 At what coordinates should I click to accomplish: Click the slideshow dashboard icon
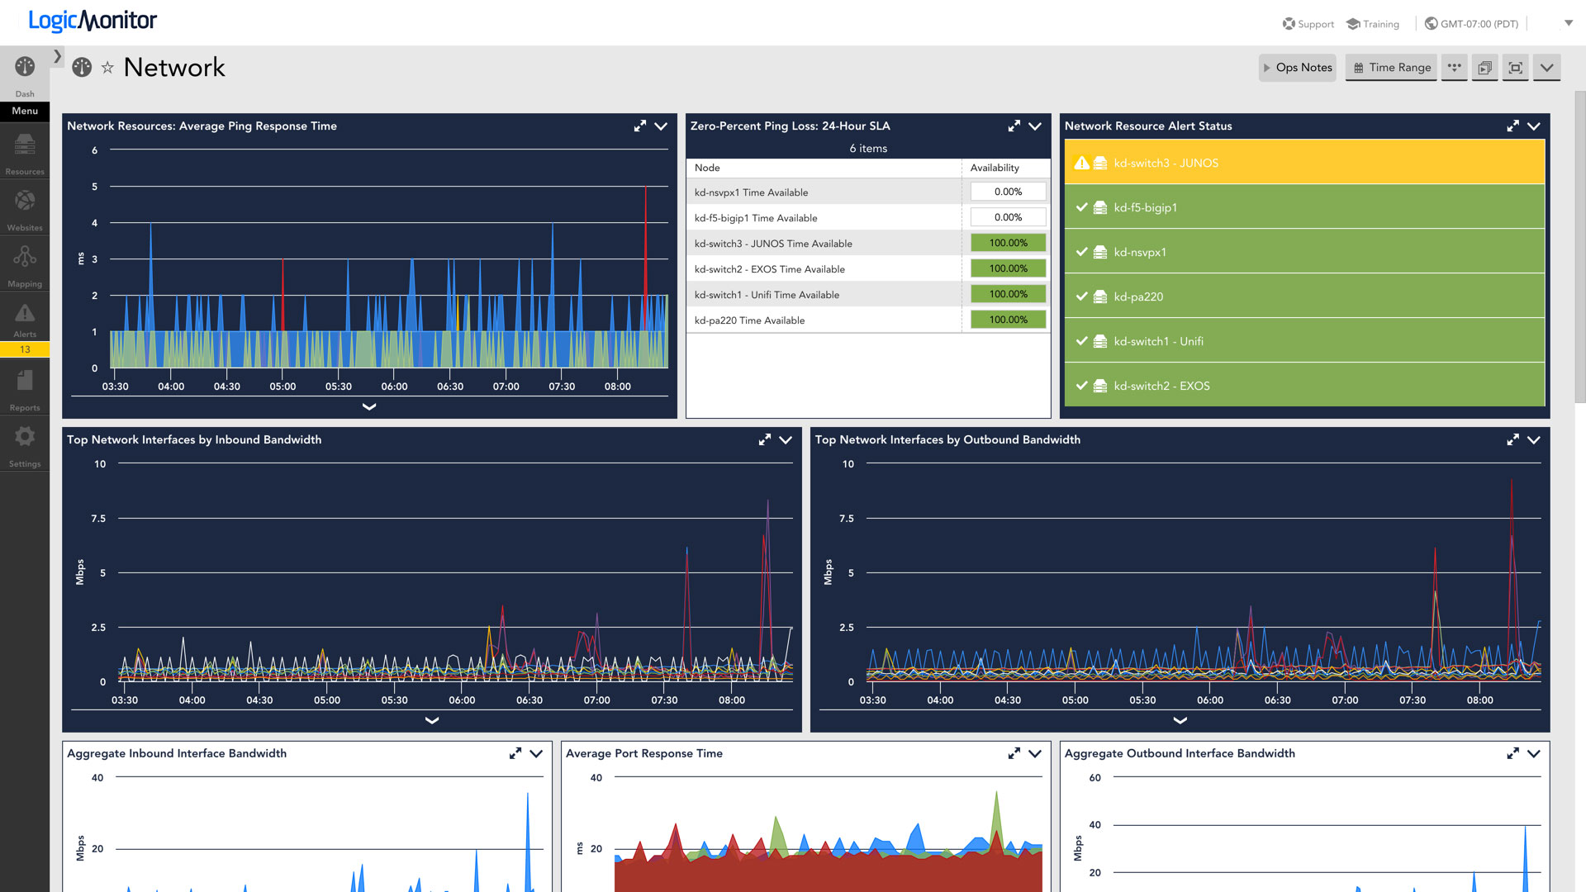1484,68
